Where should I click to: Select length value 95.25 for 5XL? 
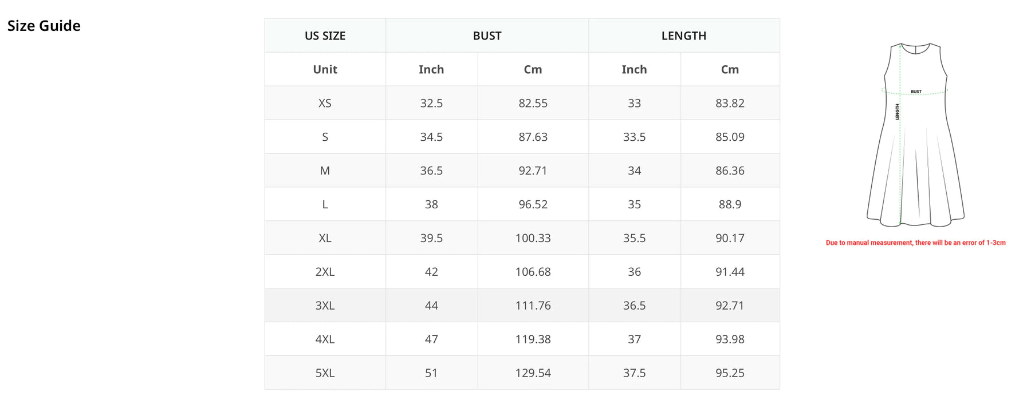coord(730,373)
